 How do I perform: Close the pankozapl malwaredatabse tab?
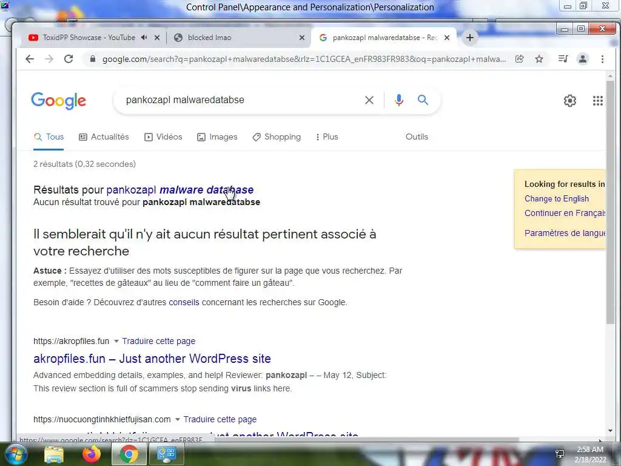(447, 38)
